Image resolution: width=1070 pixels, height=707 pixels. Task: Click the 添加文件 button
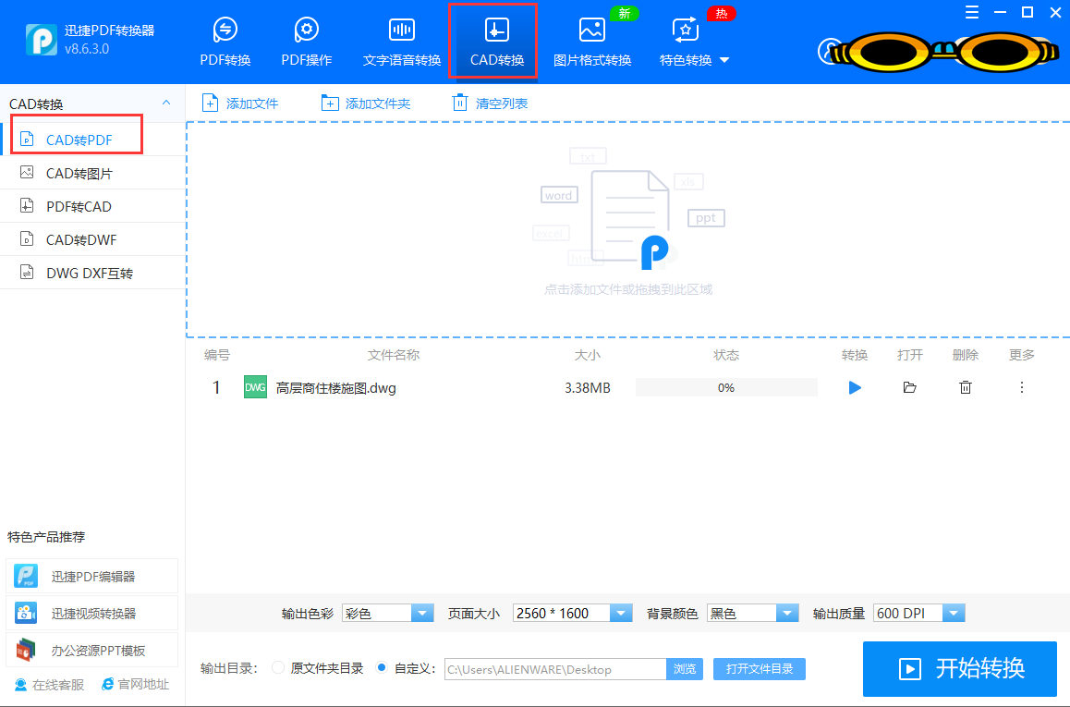coord(240,104)
